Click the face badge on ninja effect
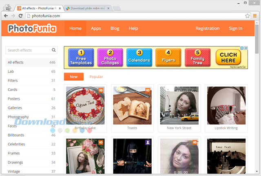This screenshot has width=261, height=176. click(x=148, y=143)
